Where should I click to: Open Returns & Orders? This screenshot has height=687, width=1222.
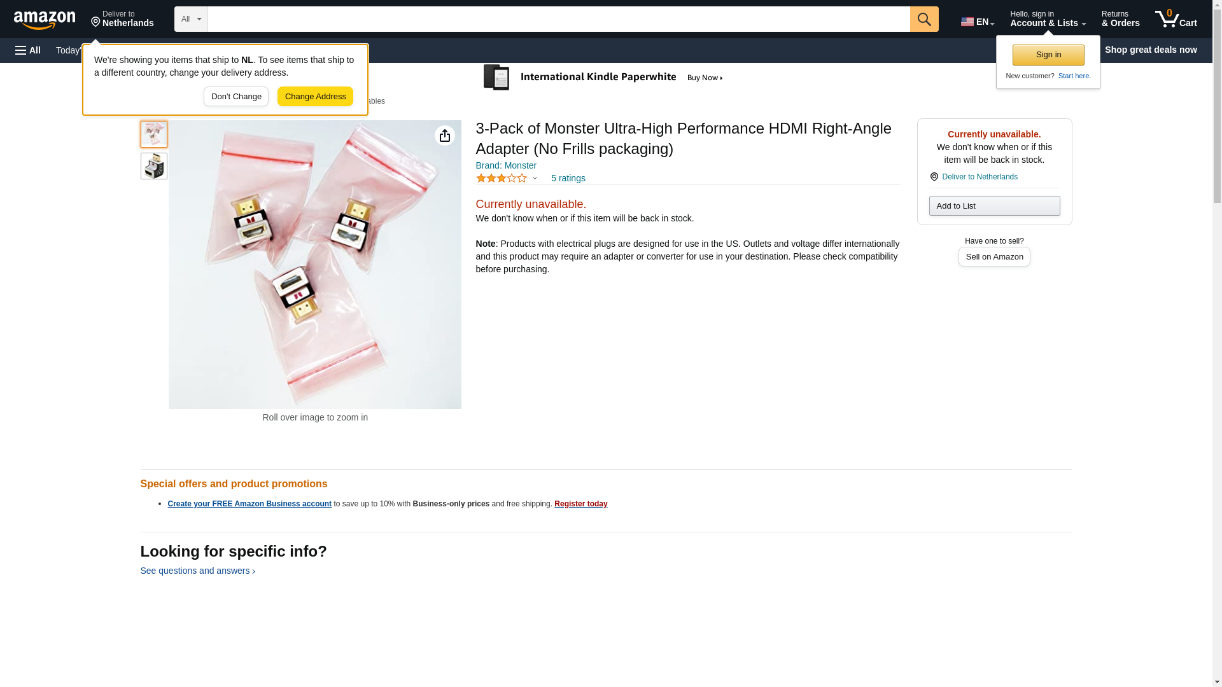[x=1120, y=19]
